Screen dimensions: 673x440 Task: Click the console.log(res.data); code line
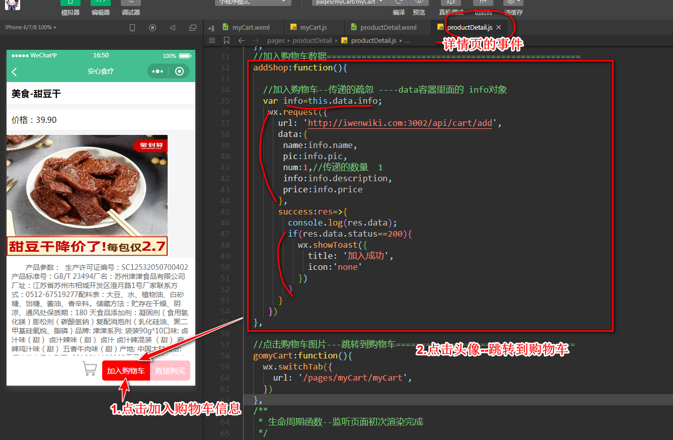click(x=343, y=223)
